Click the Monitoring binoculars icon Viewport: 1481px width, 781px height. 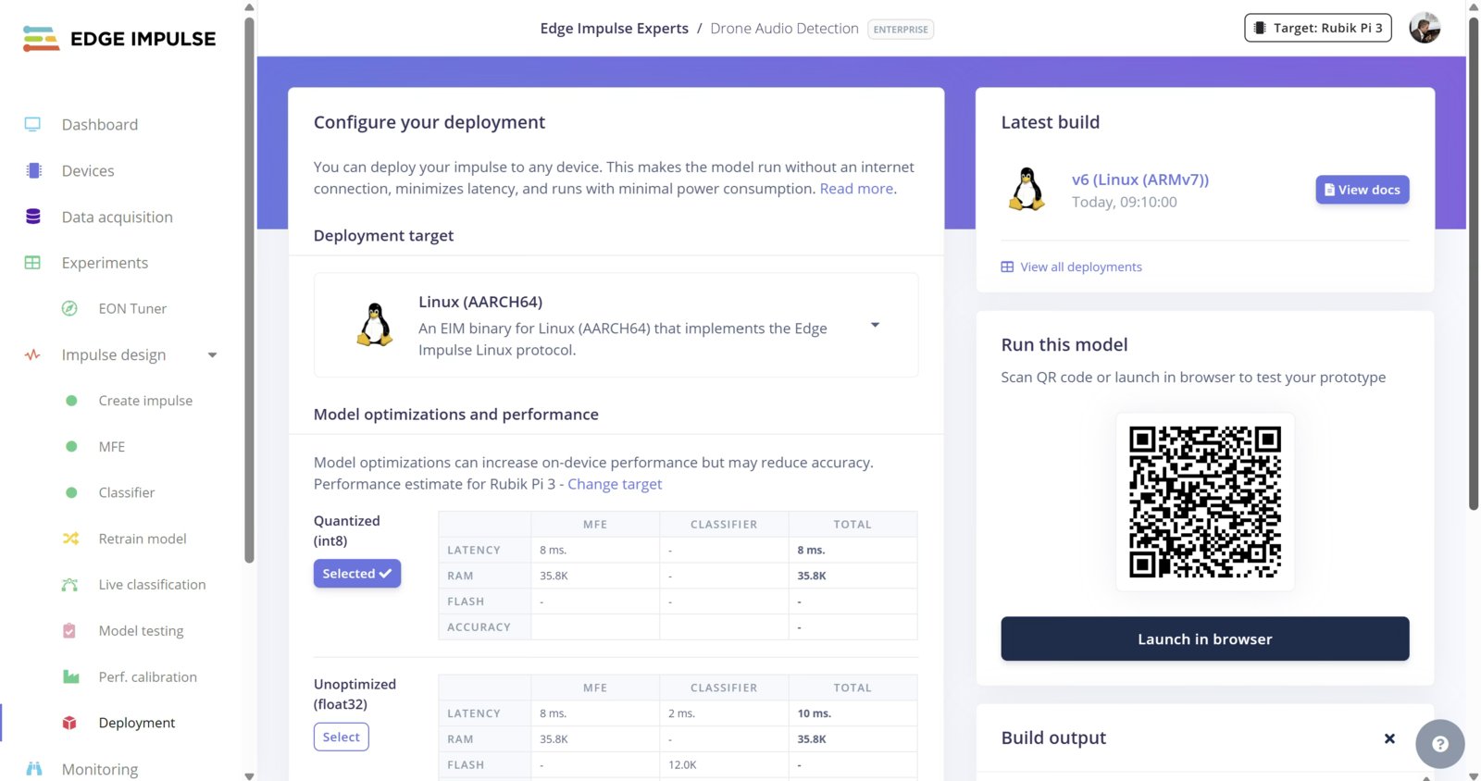click(34, 769)
